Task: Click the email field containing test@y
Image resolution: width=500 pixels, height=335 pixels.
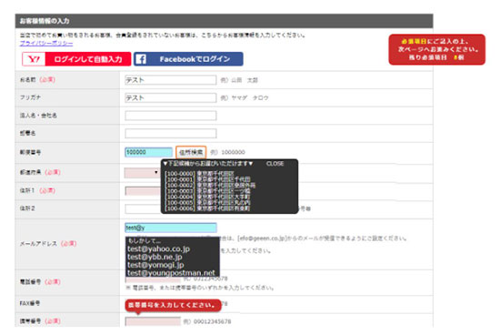Action: [171, 228]
